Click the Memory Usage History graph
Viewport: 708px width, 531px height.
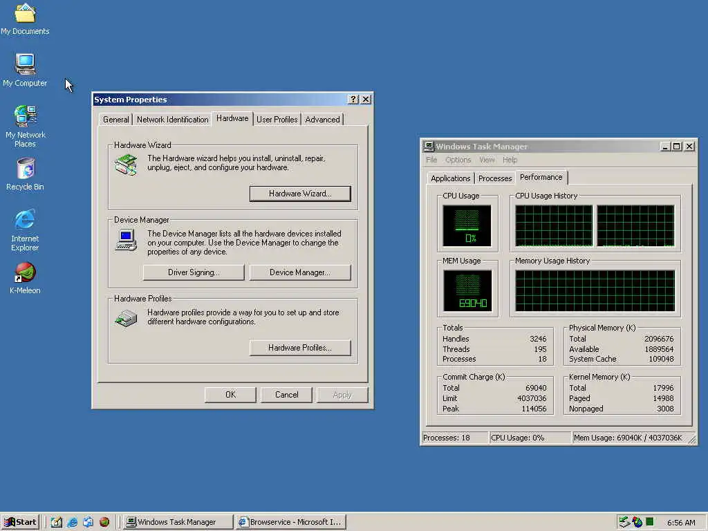click(x=595, y=291)
